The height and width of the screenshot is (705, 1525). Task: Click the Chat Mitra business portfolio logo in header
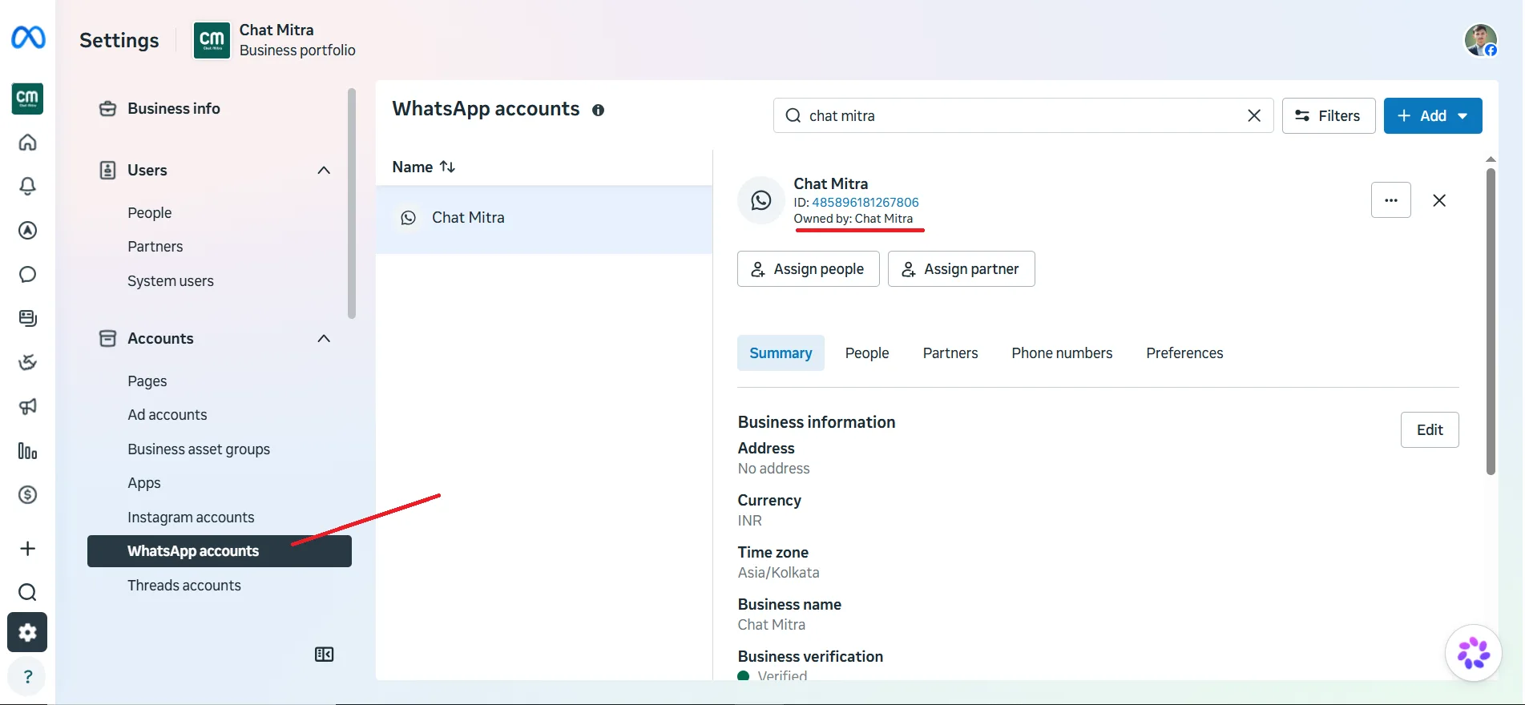(x=212, y=40)
